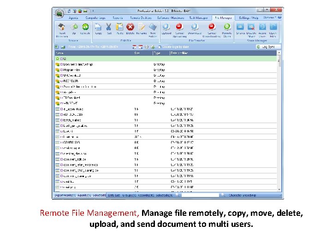This screenshot has width=332, height=249.
Task: Click the file list scrollbar down arrow
Action: tap(279, 190)
